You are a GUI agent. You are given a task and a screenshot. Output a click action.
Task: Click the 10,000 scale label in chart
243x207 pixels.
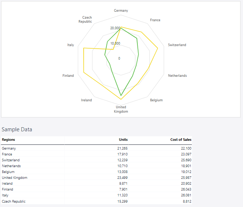(115, 43)
